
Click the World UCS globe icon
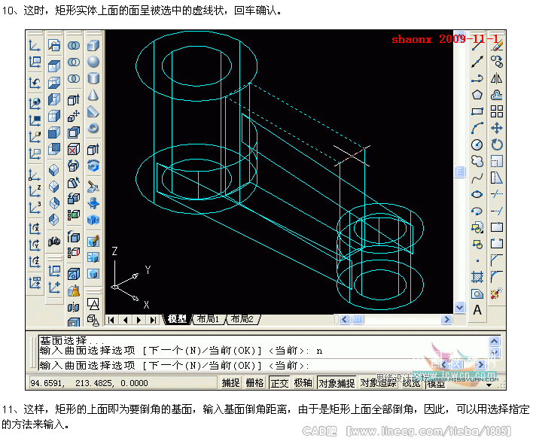click(x=35, y=103)
